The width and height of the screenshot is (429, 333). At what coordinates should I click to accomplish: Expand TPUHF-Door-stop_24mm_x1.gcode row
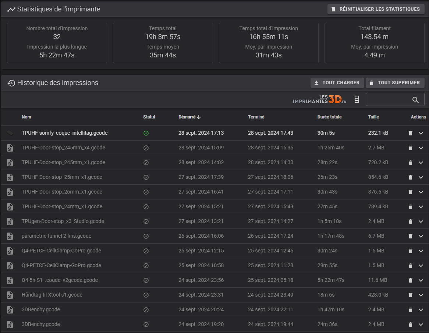point(421,207)
